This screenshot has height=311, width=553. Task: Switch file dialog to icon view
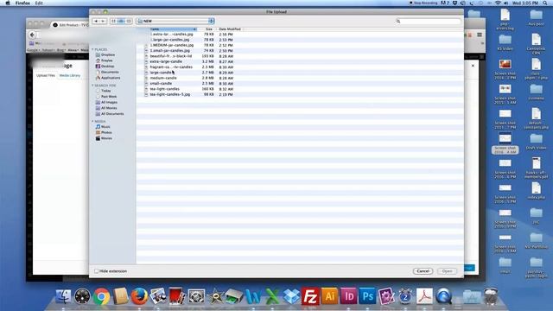(x=113, y=21)
